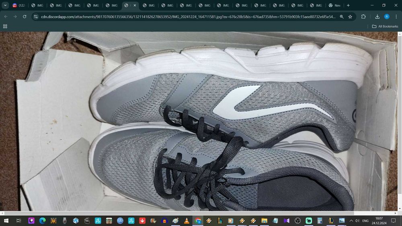Open the Windows Start menu
This screenshot has width=402, height=226.
(x=6, y=221)
